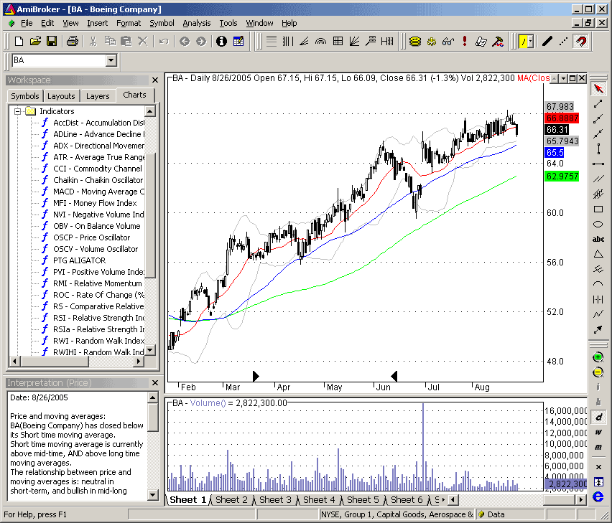This screenshot has width=612, height=523.
Task: Select the Vertical line tool
Action: coord(598,149)
